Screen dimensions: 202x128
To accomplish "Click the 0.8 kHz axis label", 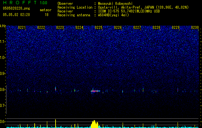I will tap(3, 90).
